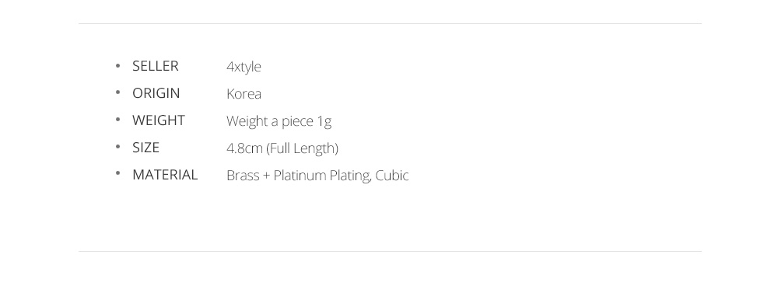Viewport: 778px width, 289px height.
Task: Click the MATERIAL label
Action: 165,175
